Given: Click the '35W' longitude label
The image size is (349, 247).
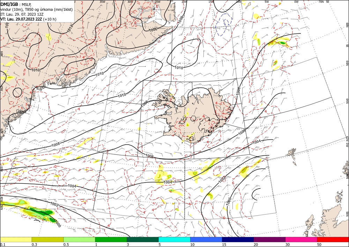Looking at the screenshot, I should [x=102, y=2].
